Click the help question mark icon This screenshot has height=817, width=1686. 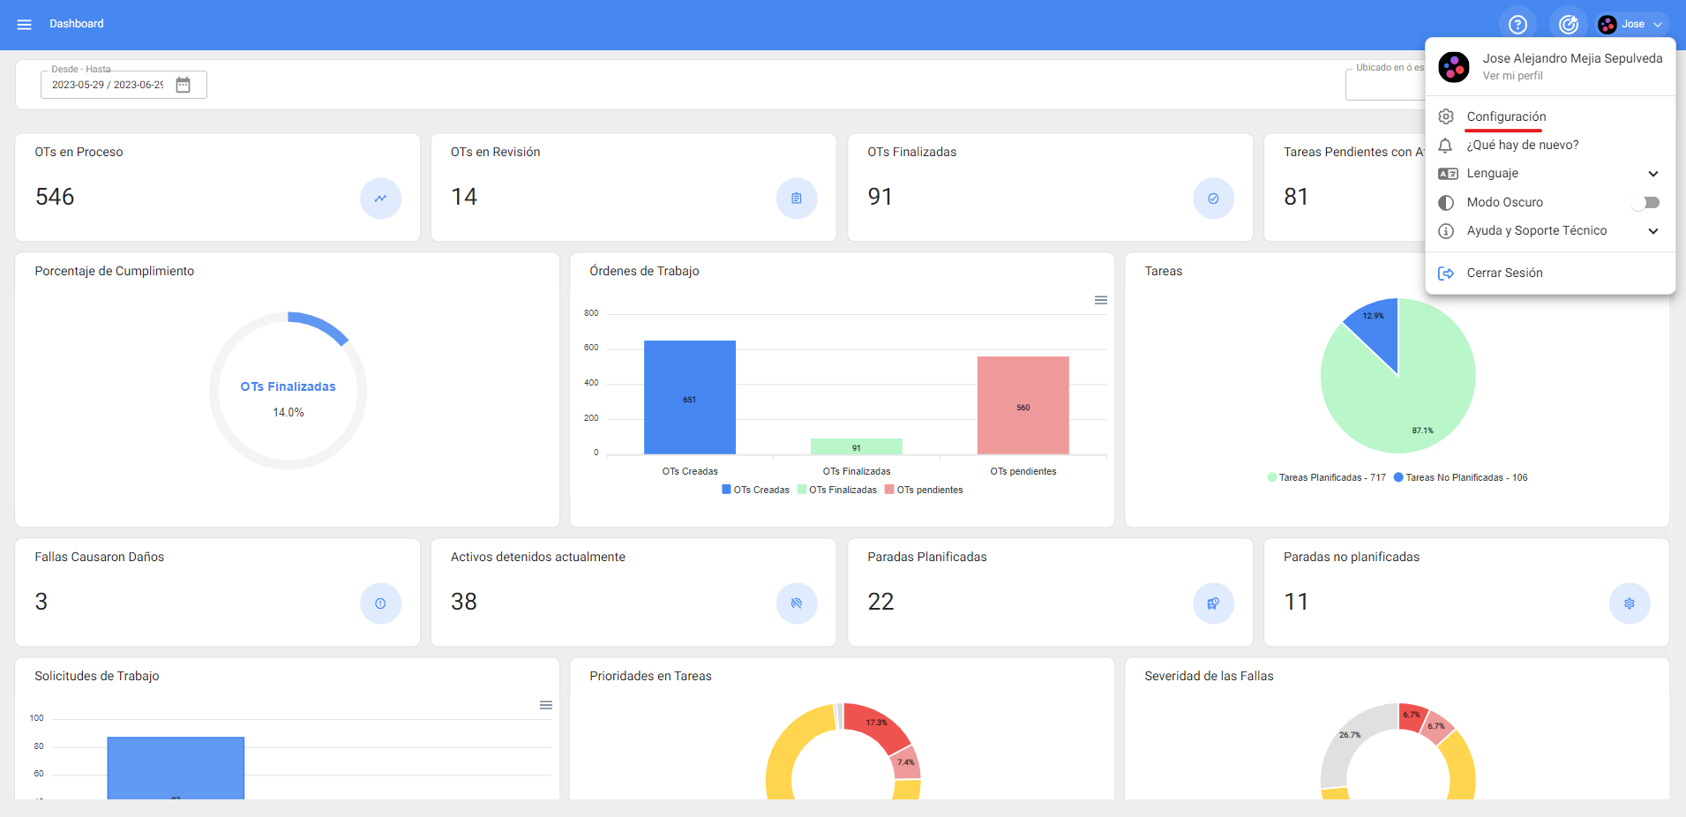1517,25
